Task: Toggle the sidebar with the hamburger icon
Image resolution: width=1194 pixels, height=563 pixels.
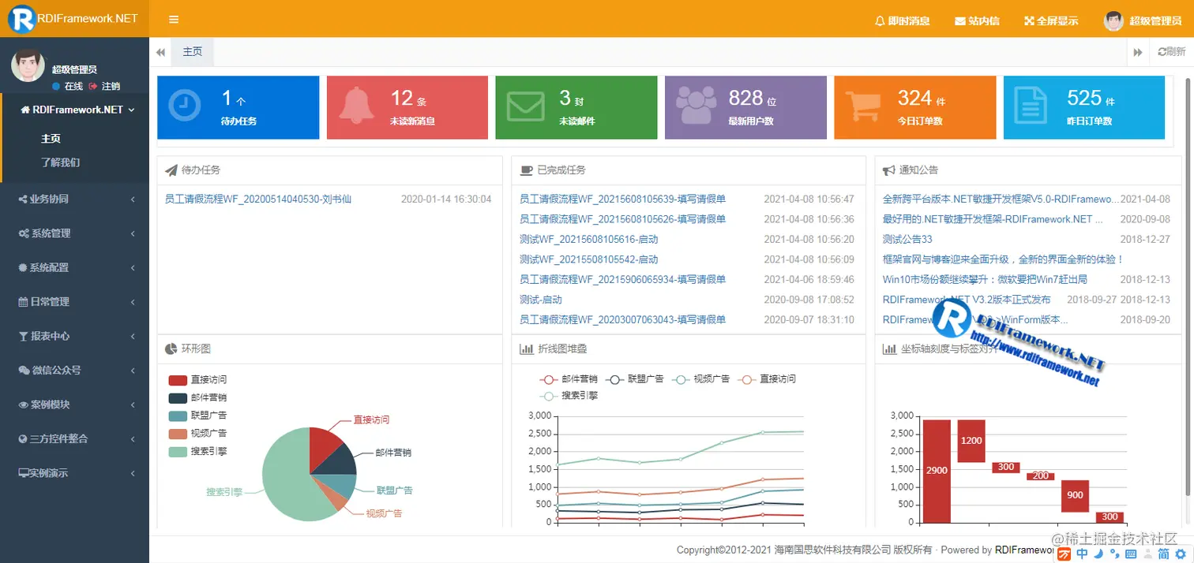Action: (173, 20)
